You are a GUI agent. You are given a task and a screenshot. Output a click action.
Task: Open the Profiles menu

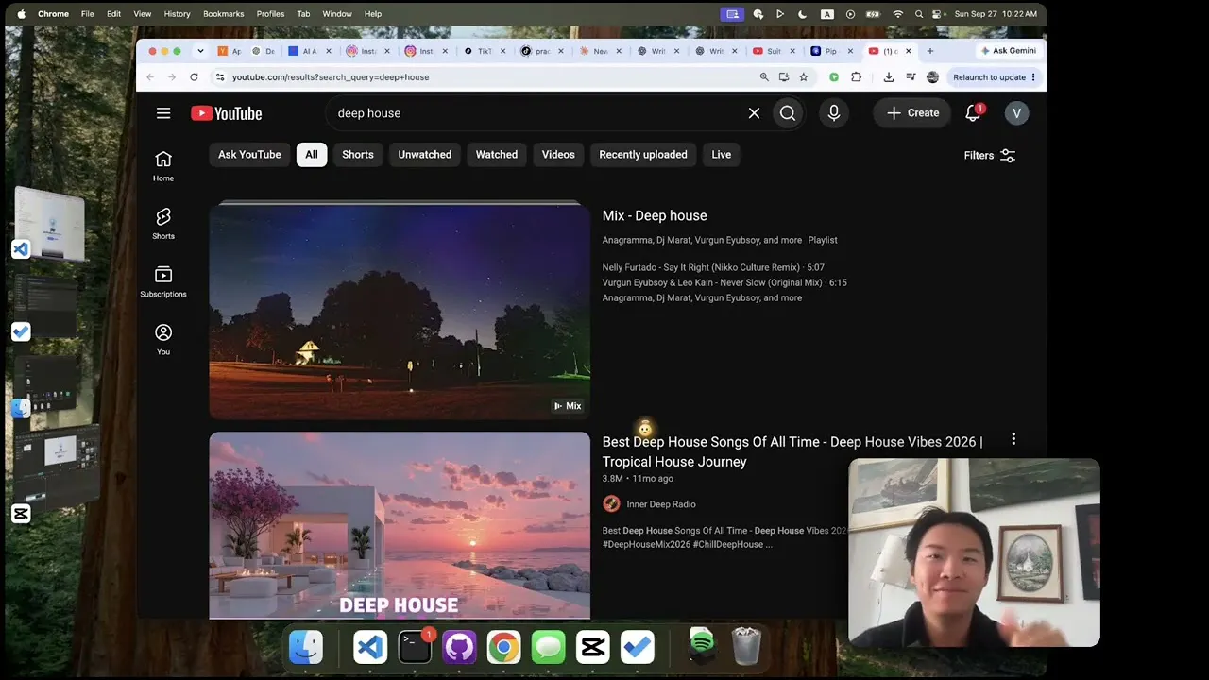click(x=270, y=14)
